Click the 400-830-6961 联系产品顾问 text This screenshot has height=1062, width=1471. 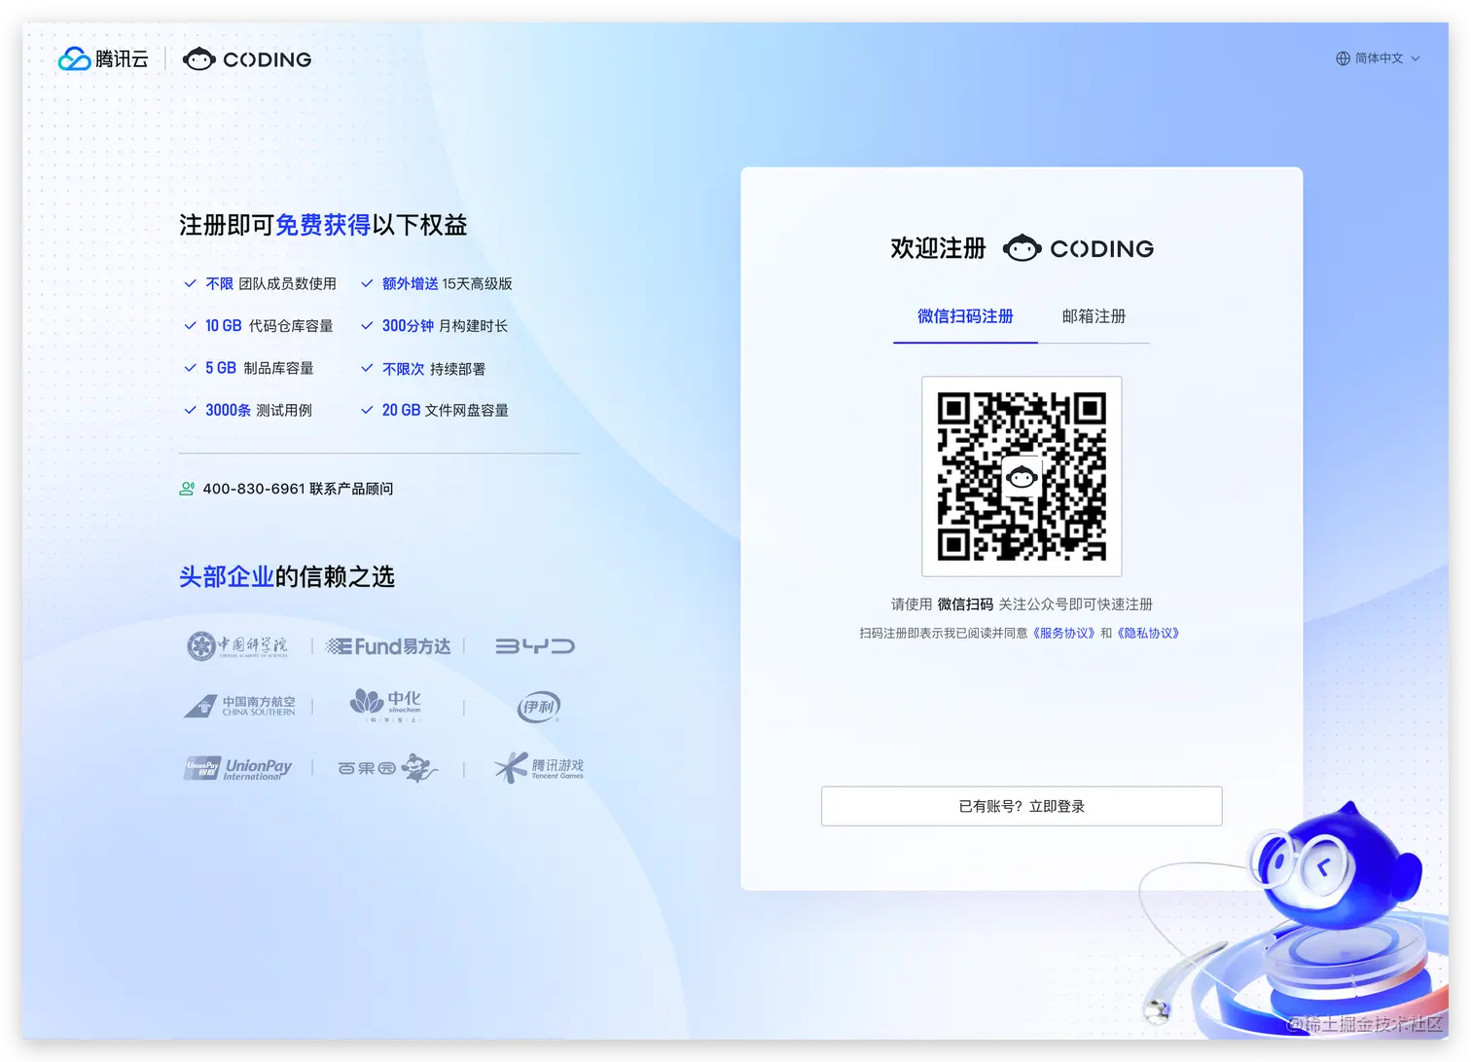point(298,489)
